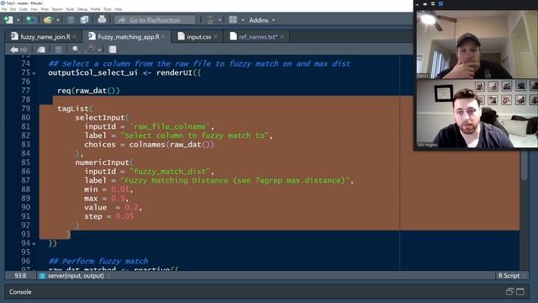Close the fuzzy_name_join.R tab

[x=75, y=36]
